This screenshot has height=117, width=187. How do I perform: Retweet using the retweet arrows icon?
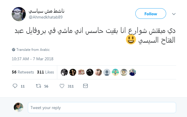click(38, 86)
